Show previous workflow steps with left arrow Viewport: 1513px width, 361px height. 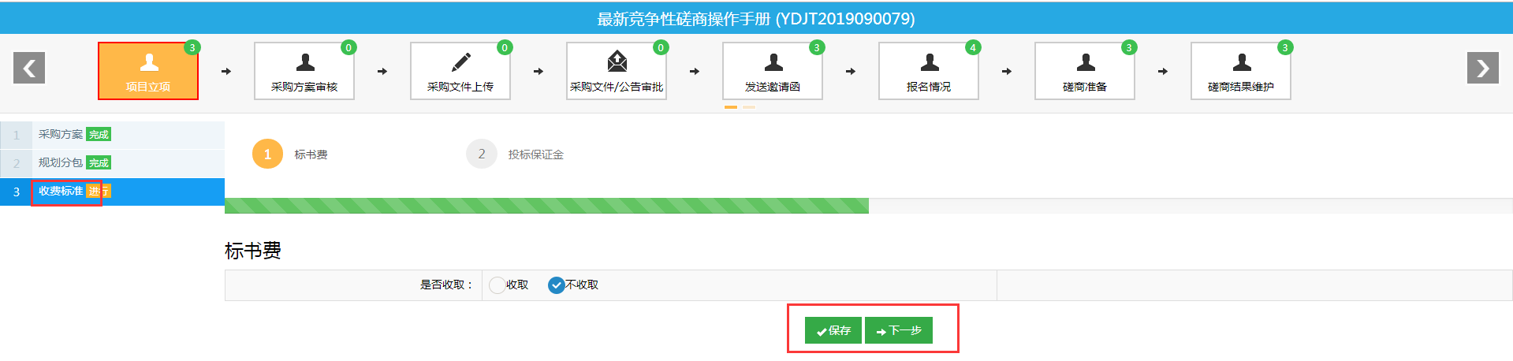[x=29, y=68]
